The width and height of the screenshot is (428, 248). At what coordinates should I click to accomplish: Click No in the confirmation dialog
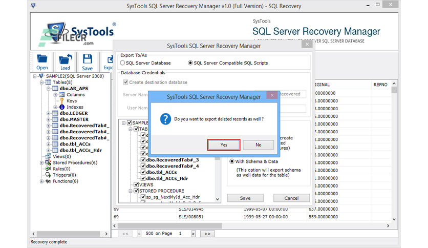point(258,145)
